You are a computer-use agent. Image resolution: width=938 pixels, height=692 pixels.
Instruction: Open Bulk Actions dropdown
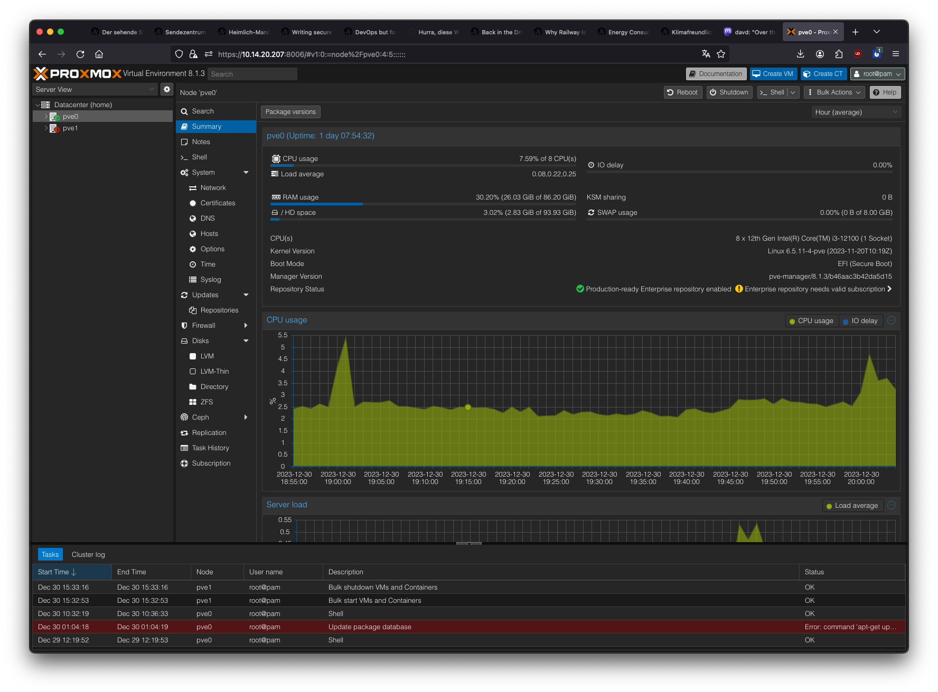click(x=834, y=92)
